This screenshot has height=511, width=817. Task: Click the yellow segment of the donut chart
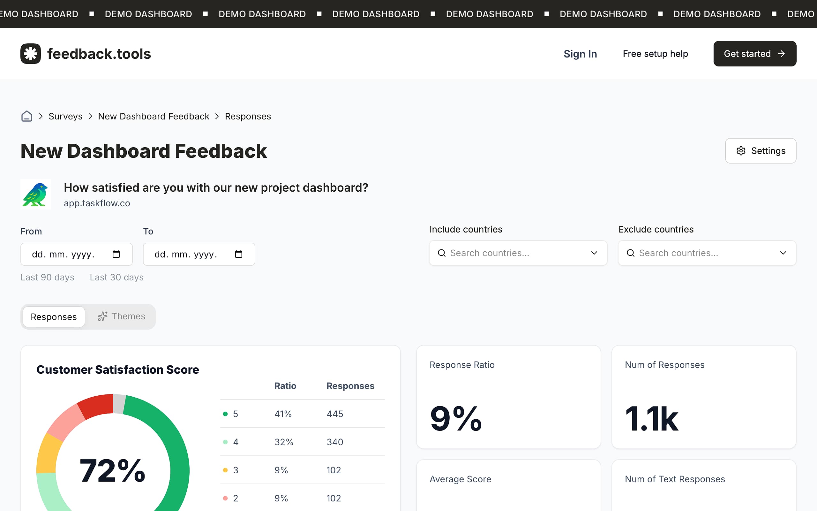[47, 454]
